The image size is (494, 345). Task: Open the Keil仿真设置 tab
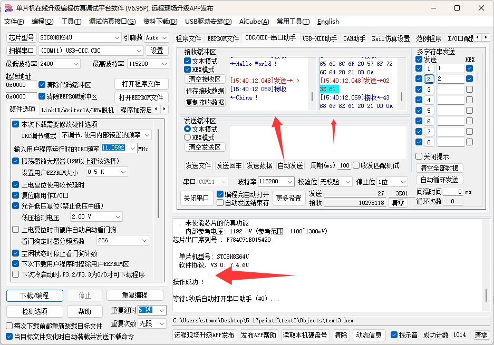[391, 38]
